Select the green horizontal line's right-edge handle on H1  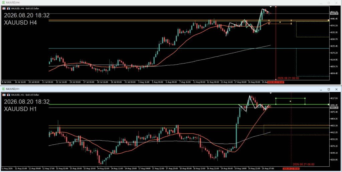tap(329, 104)
